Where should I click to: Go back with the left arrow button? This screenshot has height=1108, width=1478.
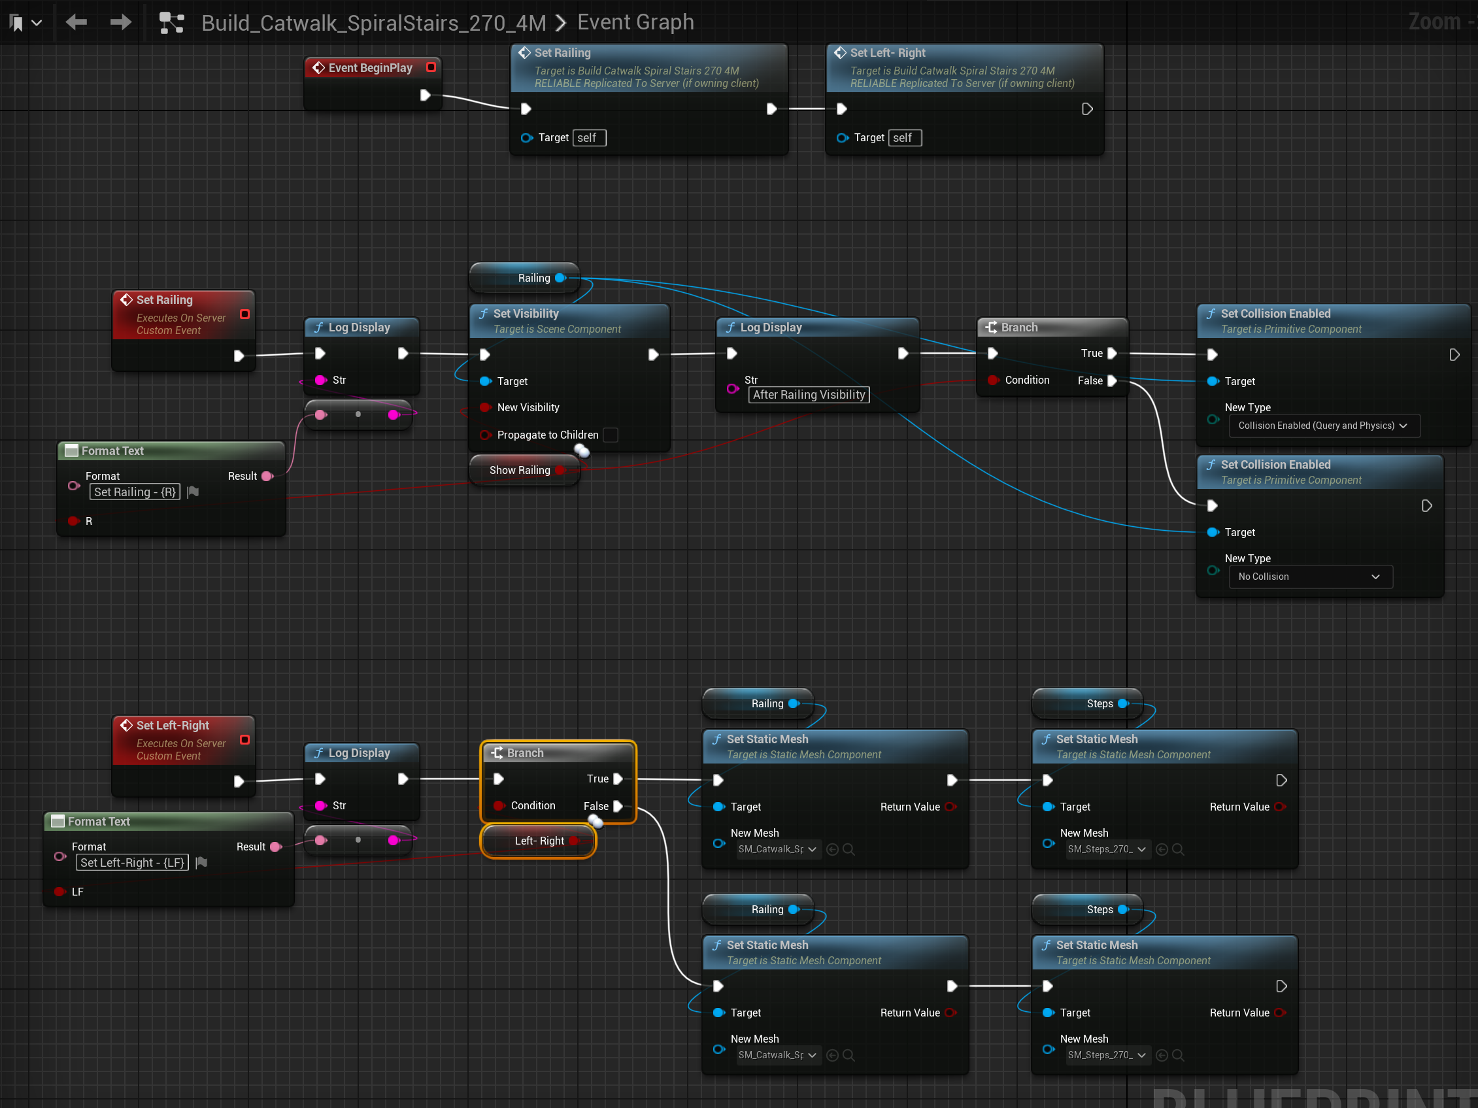[77, 22]
